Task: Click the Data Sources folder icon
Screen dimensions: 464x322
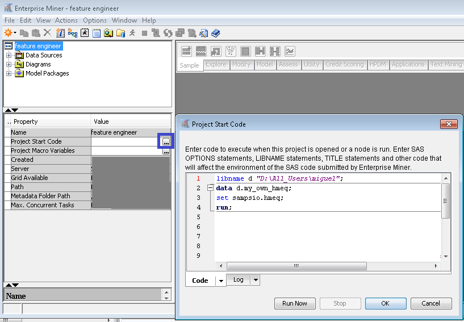Action: pyautogui.click(x=19, y=55)
